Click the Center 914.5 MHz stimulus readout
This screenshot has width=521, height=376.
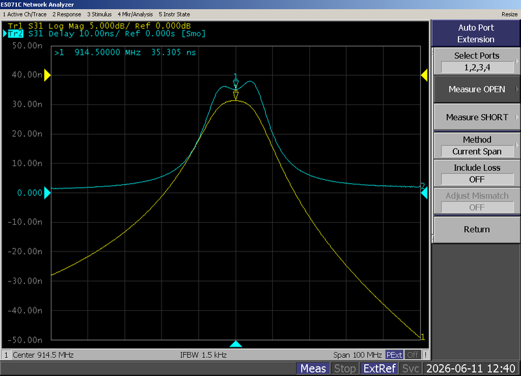click(x=43, y=355)
